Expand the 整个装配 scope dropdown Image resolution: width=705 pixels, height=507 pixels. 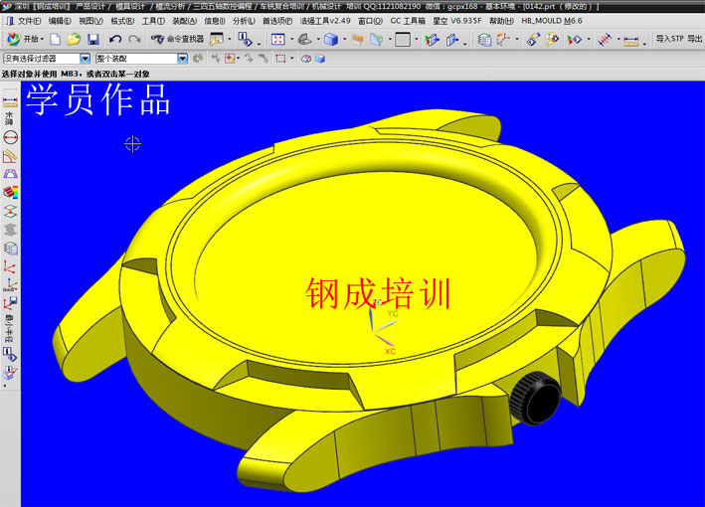[x=182, y=59]
